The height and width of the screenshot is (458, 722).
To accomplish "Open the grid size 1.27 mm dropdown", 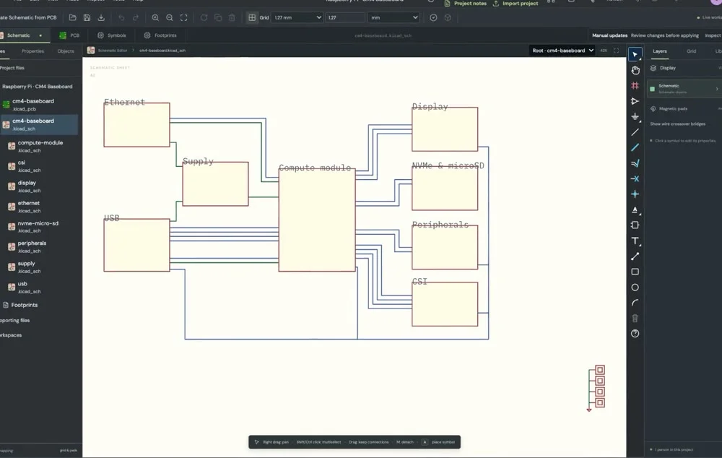I will click(297, 17).
